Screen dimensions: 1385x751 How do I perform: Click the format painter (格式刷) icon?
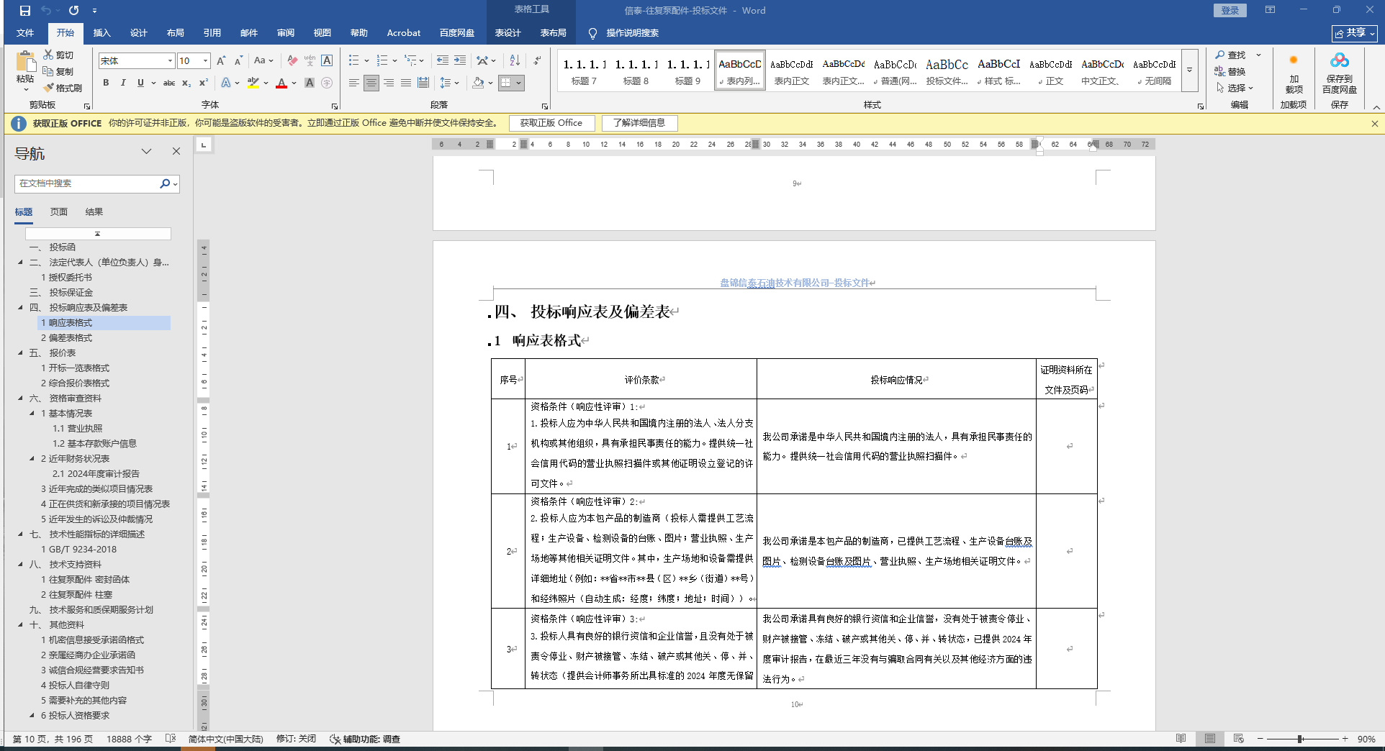63,88
